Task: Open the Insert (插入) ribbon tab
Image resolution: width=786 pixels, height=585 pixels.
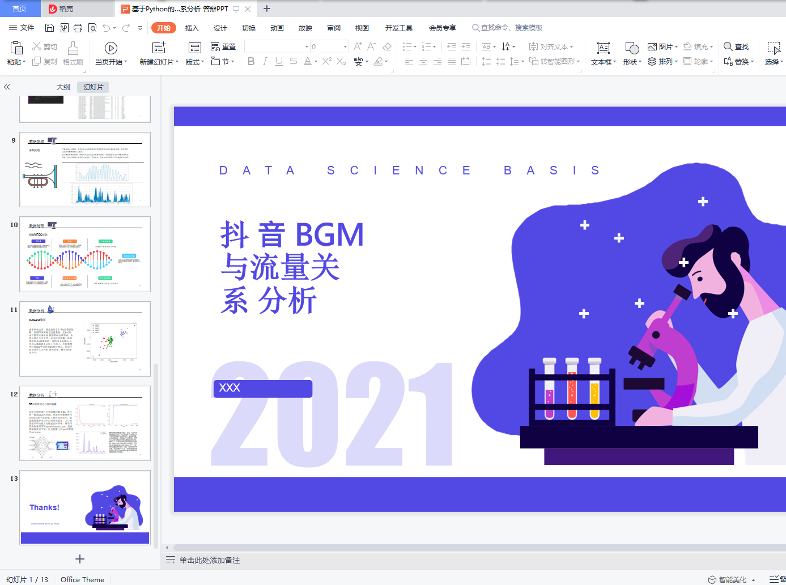Action: (x=192, y=28)
